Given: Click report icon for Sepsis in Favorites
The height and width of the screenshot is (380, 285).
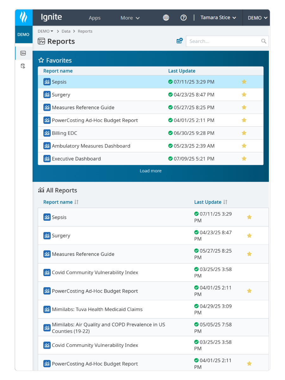Looking at the screenshot, I should [x=47, y=82].
